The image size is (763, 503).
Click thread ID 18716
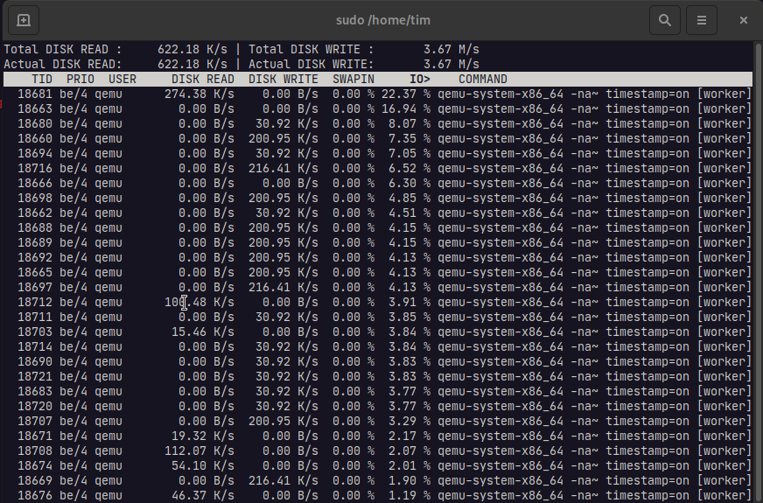(35, 168)
